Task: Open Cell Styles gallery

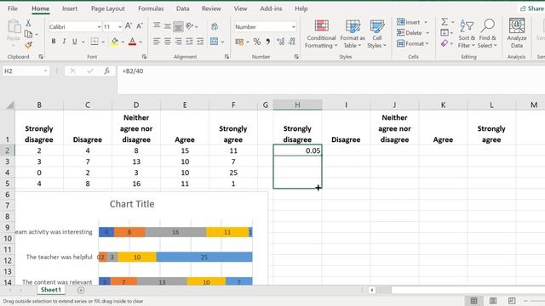Action: (376, 34)
